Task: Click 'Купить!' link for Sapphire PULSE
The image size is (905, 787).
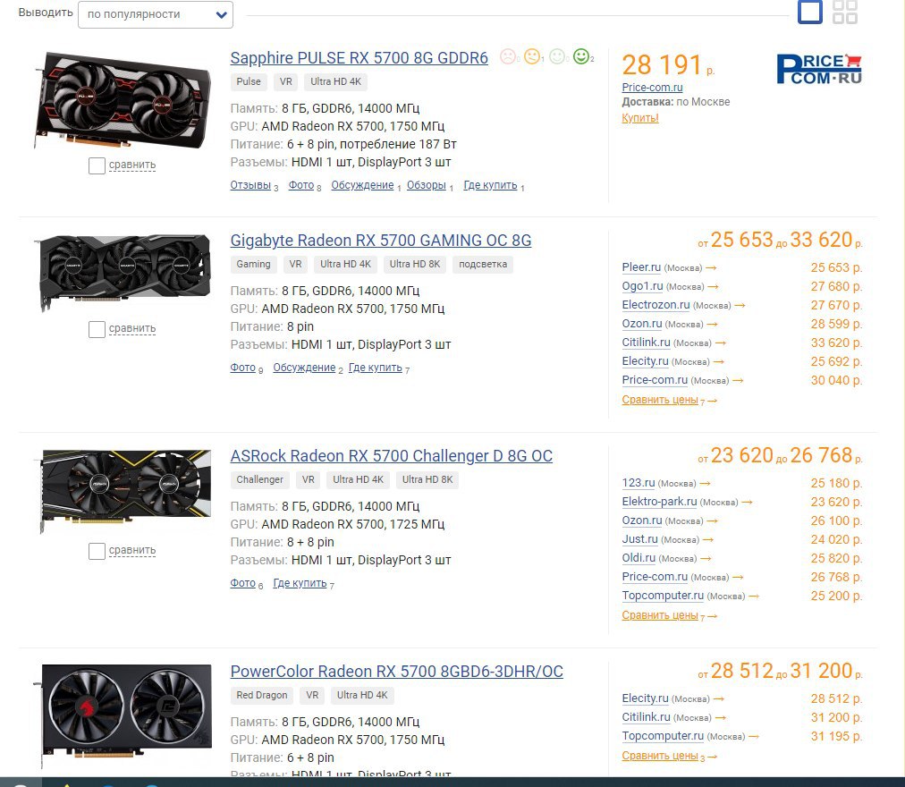Action: 640,118
